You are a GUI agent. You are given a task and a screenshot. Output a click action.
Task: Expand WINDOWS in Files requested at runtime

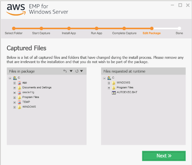click(109, 83)
